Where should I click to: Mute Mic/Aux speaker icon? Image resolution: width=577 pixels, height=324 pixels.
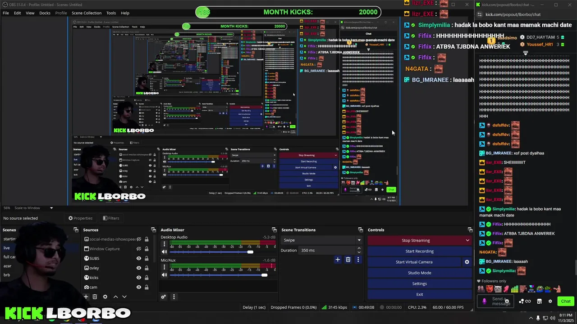(165, 275)
